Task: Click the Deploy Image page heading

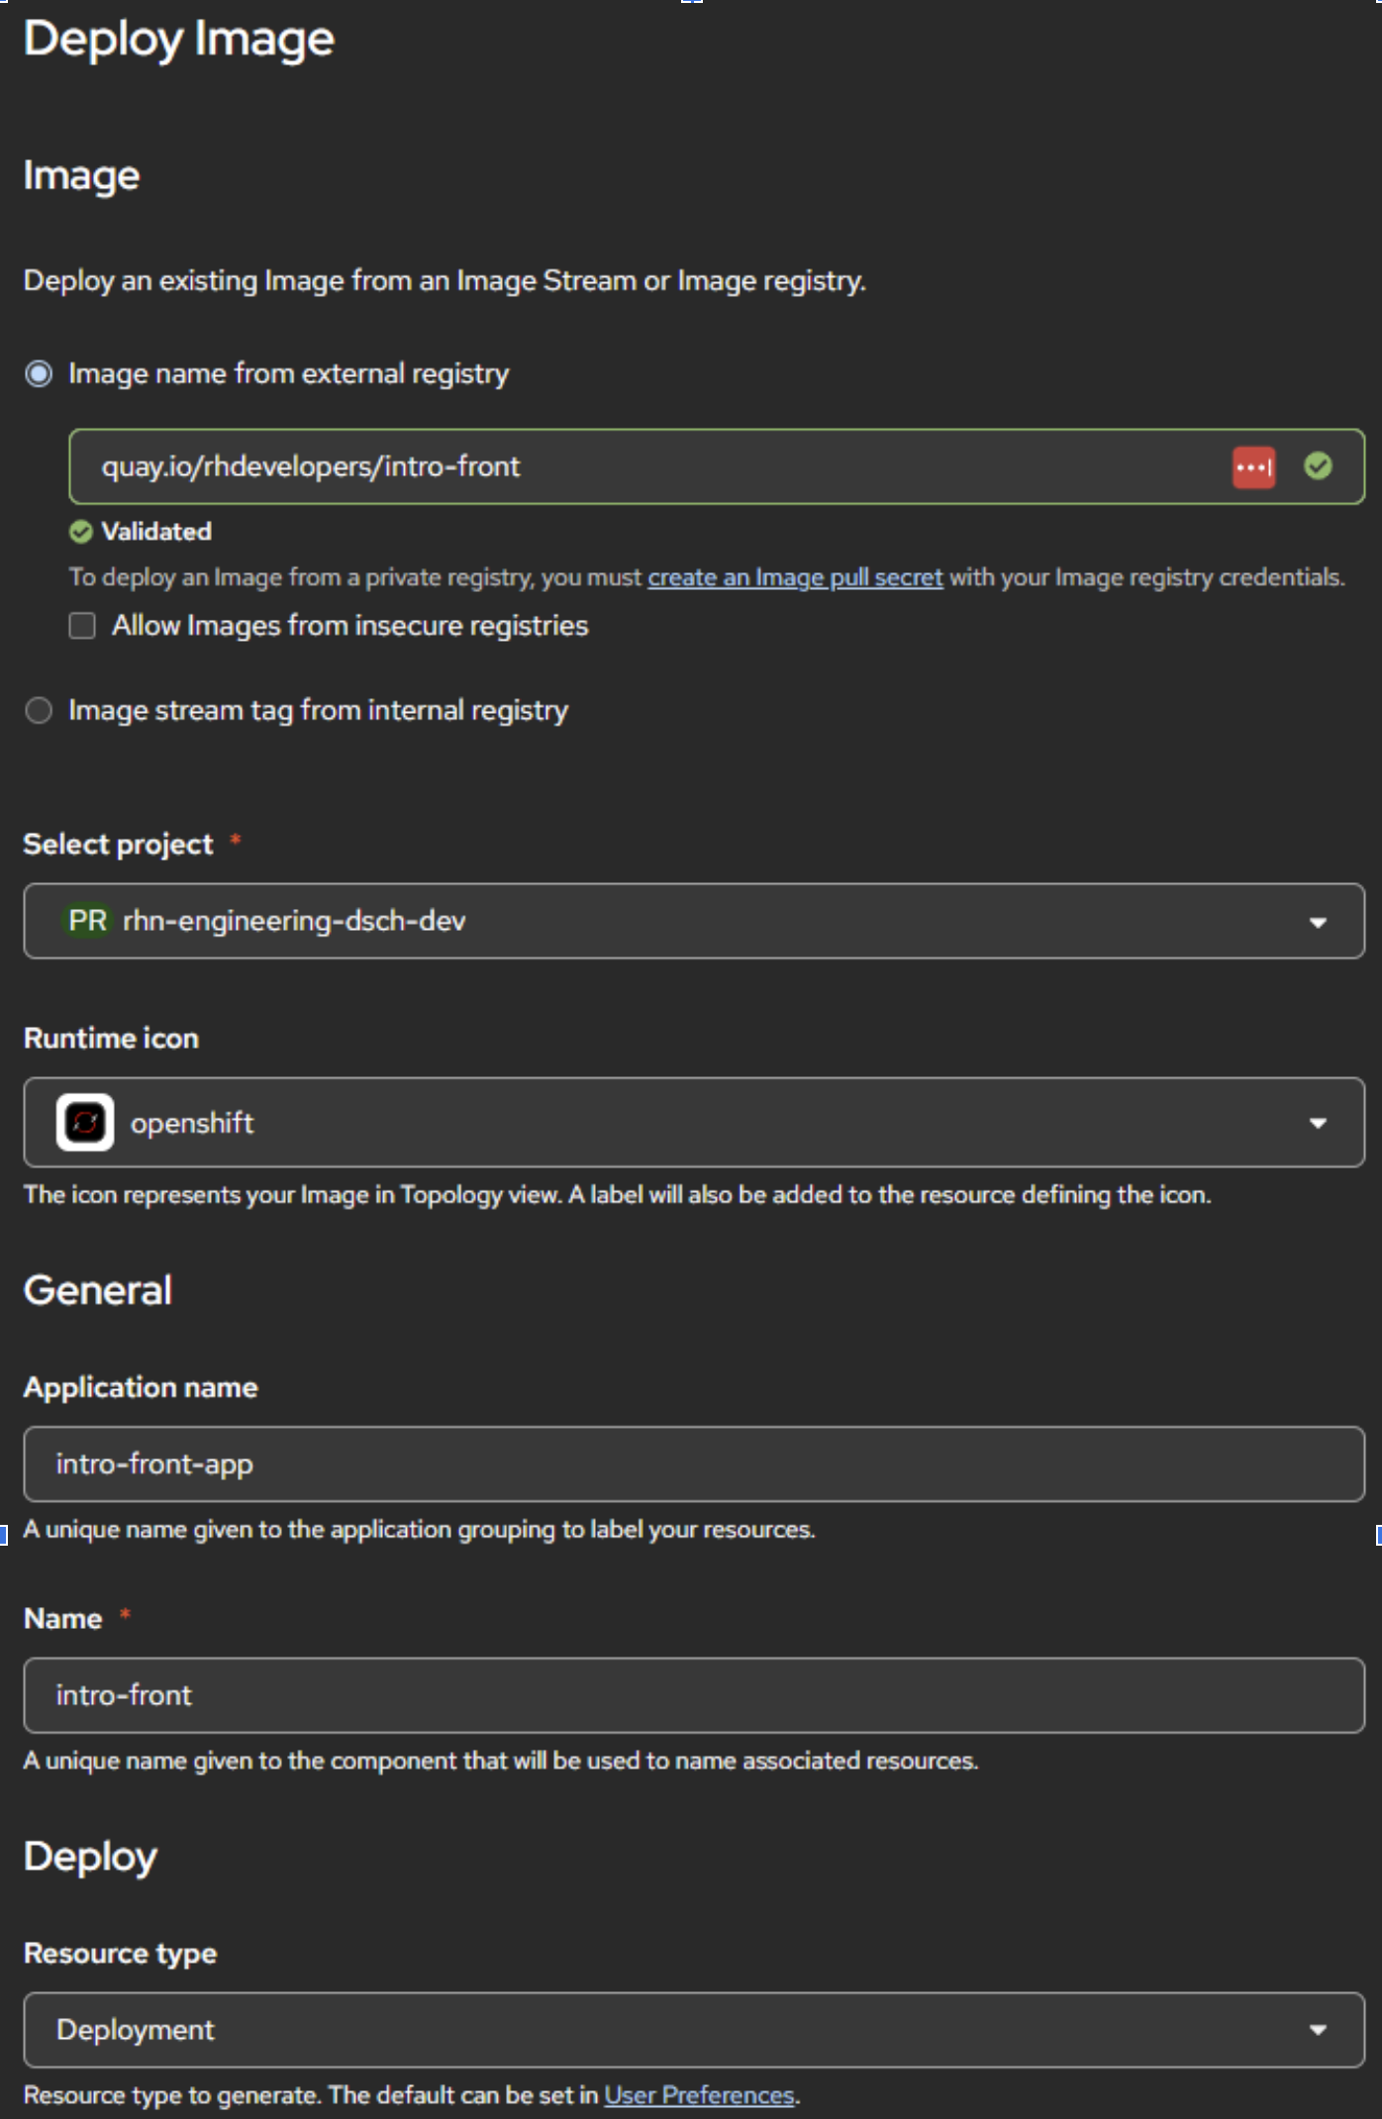Action: [x=179, y=40]
